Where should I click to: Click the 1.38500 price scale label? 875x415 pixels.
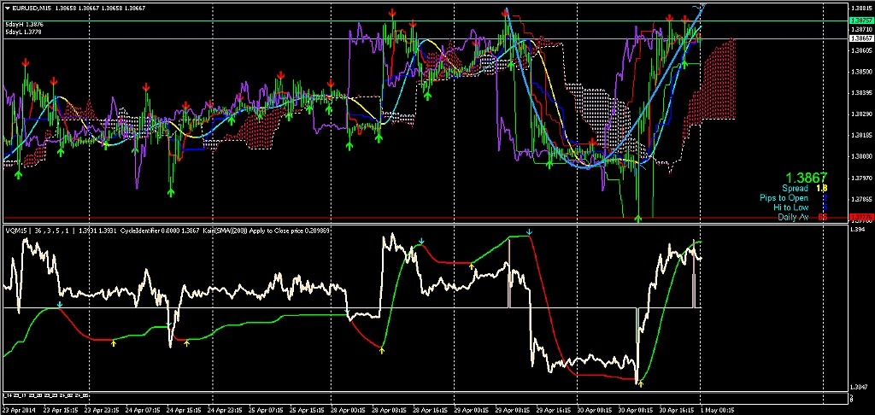tap(860, 72)
